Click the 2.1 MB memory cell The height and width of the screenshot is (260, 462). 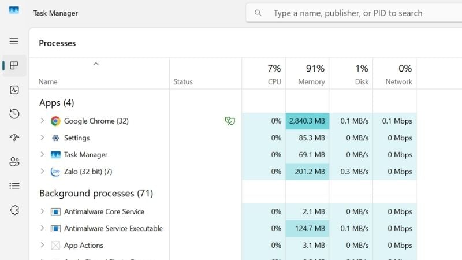tap(307, 211)
